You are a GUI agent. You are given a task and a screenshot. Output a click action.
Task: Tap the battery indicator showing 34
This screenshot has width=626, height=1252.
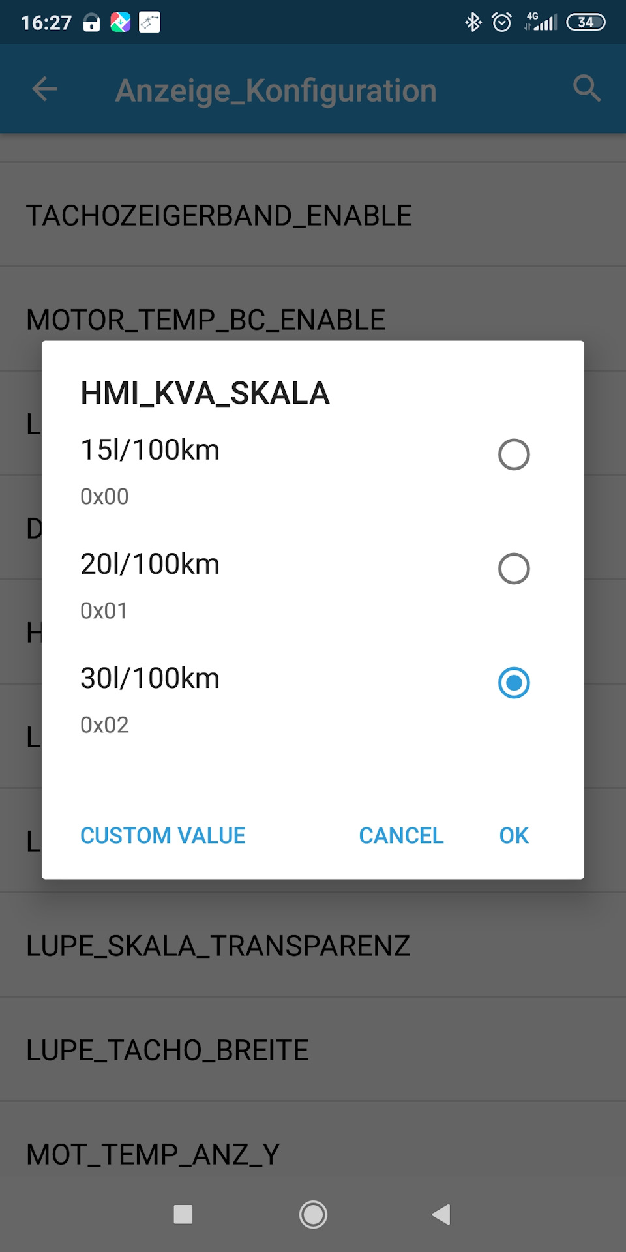point(586,22)
